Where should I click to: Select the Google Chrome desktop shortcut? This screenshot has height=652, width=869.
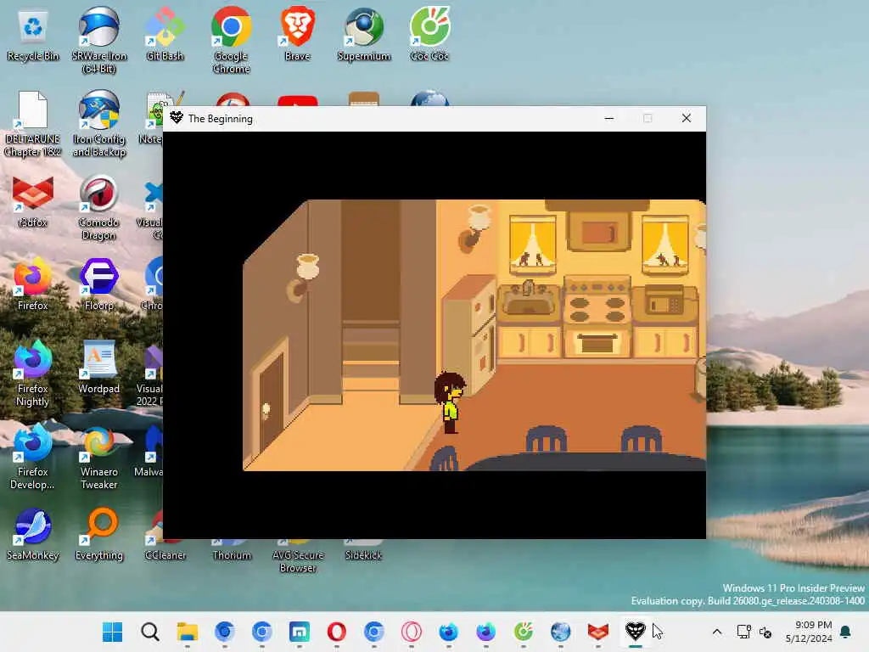click(x=231, y=41)
